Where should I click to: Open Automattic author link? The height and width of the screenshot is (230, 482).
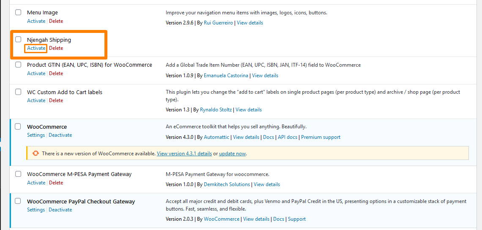pyautogui.click(x=216, y=137)
